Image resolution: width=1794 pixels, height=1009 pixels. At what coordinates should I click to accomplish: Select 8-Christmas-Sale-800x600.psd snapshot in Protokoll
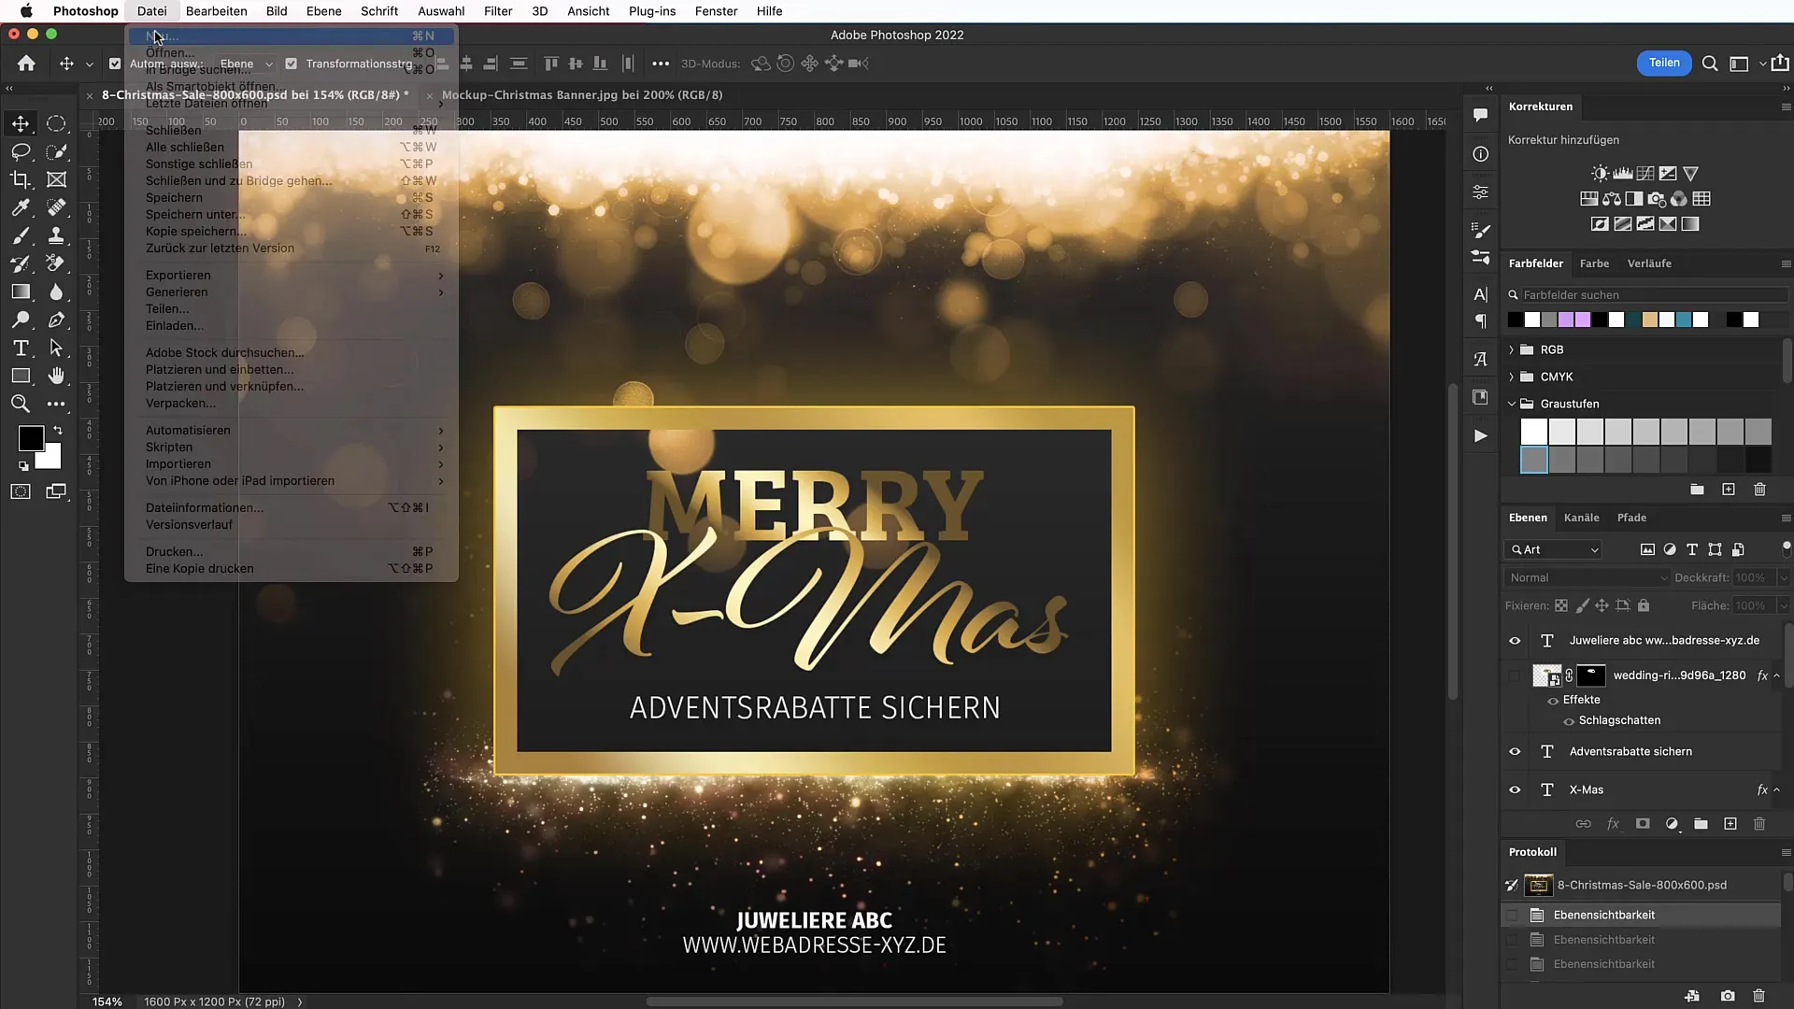point(1641,885)
